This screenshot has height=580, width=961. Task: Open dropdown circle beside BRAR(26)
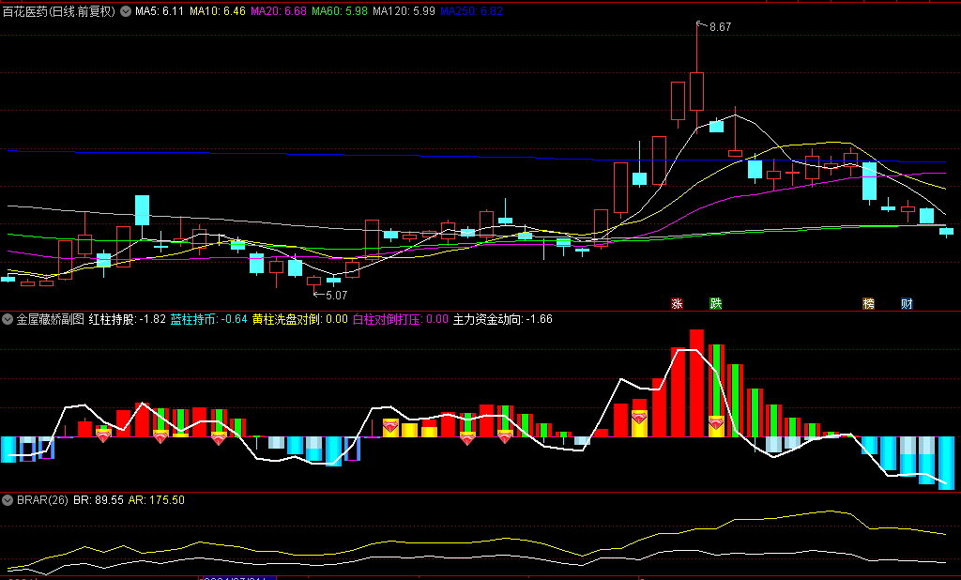[x=8, y=499]
